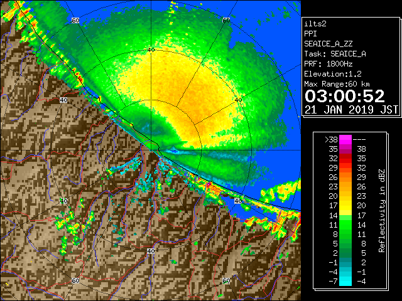402x301 pixels.
Task: Click the "PRF: 1800Hz" text
Action: tap(329, 64)
